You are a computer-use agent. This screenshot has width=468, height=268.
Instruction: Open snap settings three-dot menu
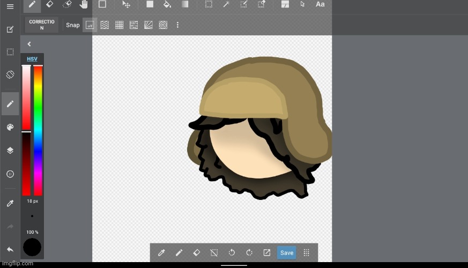pyautogui.click(x=177, y=25)
